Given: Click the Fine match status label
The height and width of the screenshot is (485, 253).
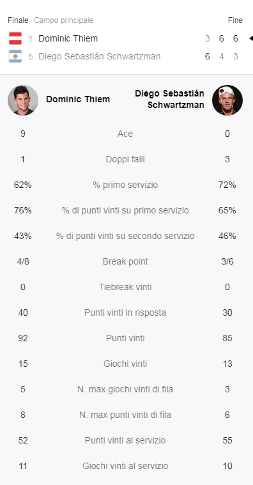Looking at the screenshot, I should point(235,20).
